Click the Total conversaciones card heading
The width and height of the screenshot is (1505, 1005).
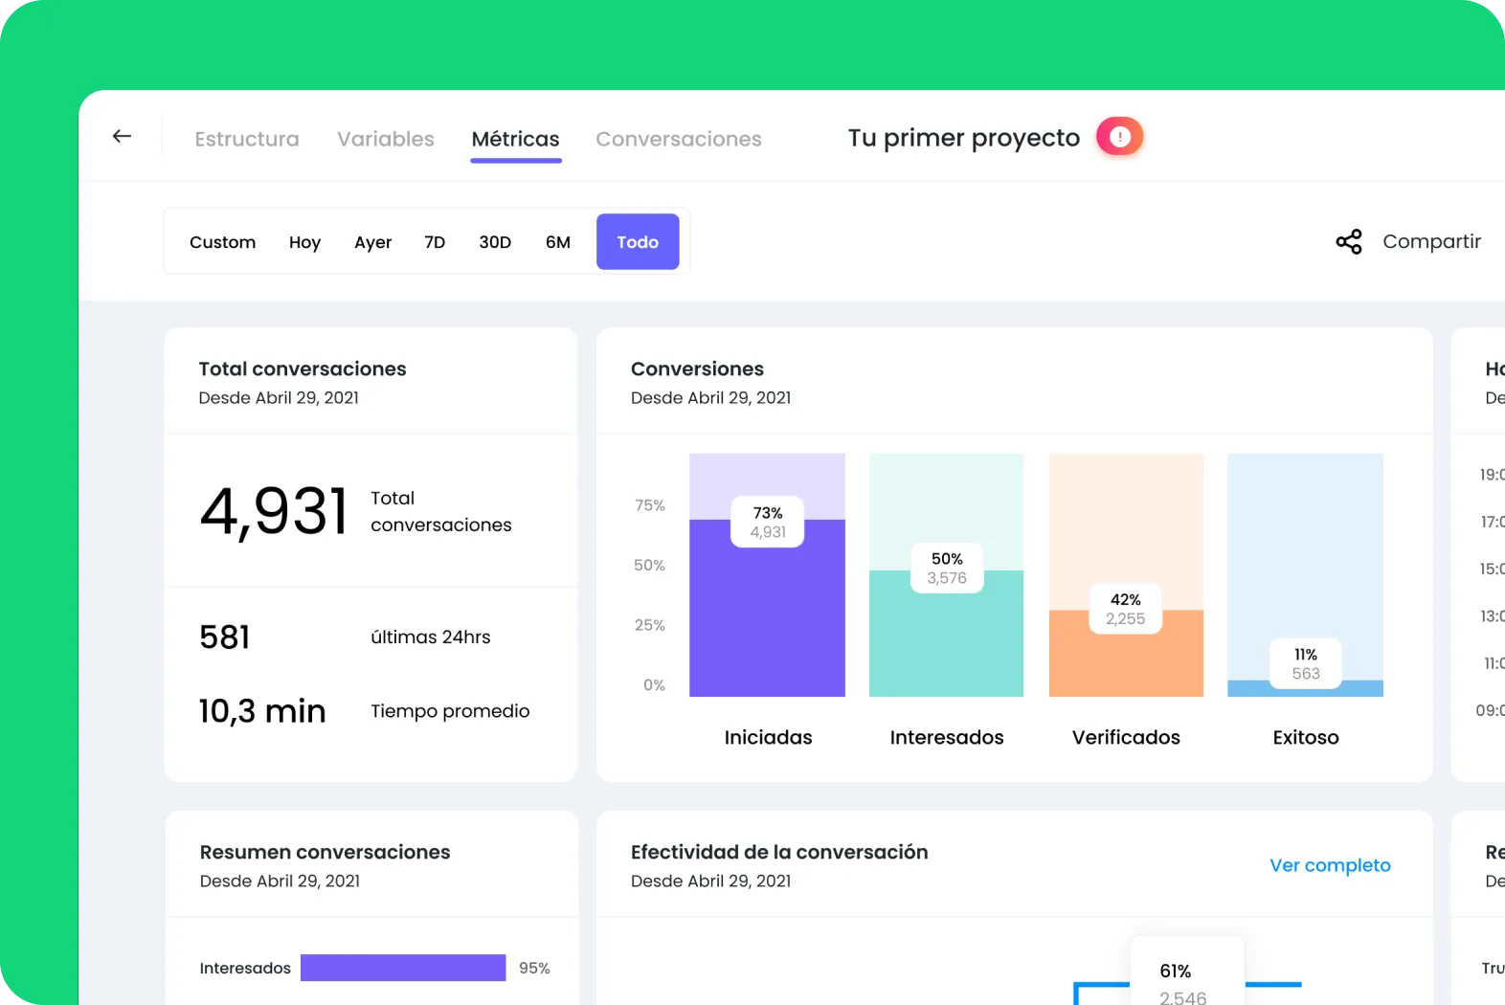coord(303,368)
